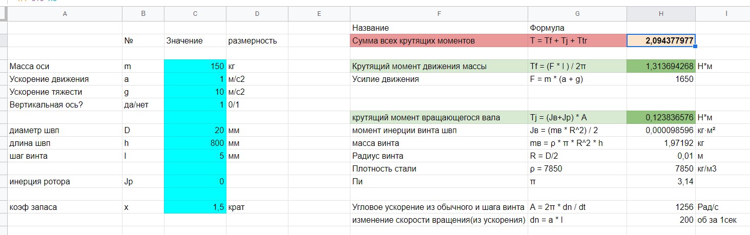Screen dimensions: 750x235
Task: Select the total torque result 2,094377977
Action: pyautogui.click(x=661, y=40)
